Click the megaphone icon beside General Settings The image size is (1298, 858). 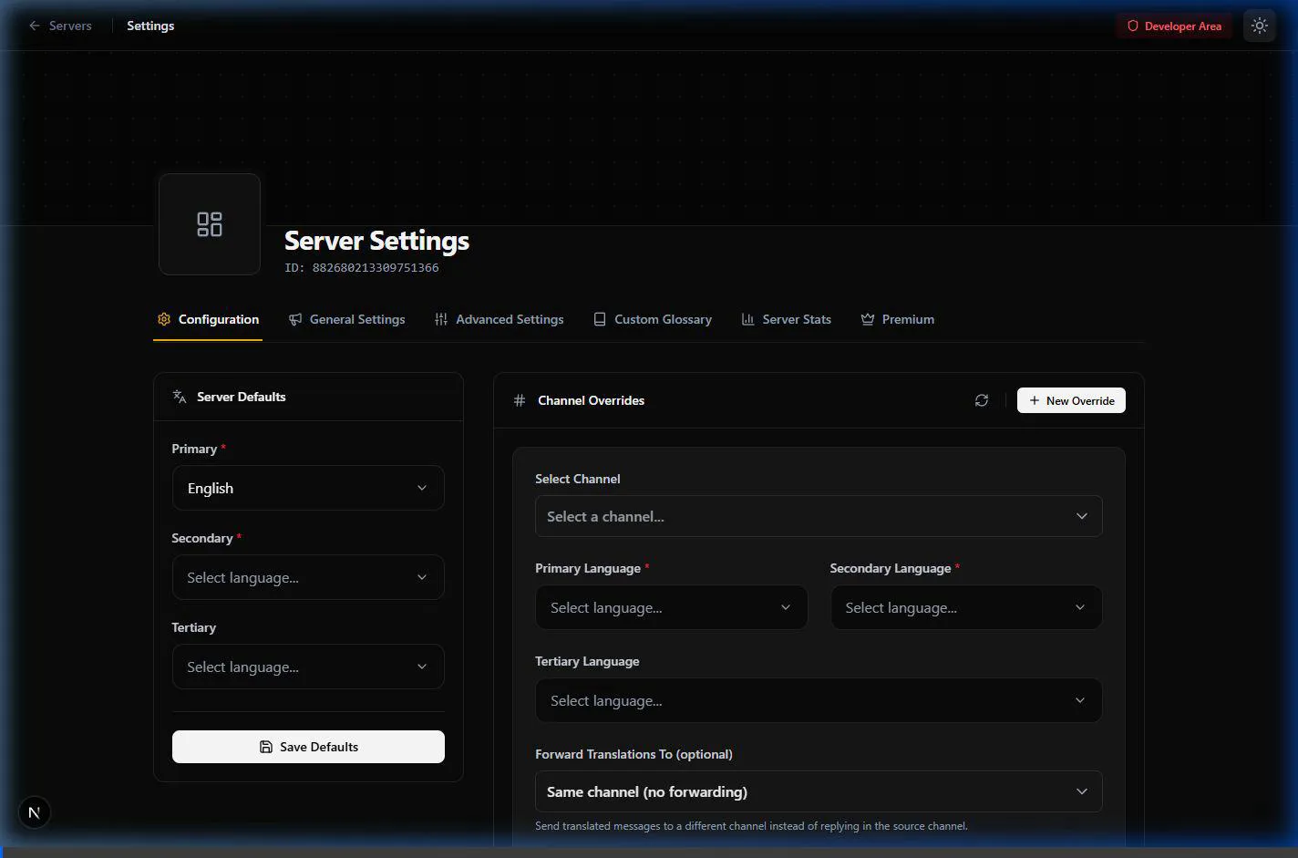pyautogui.click(x=294, y=319)
